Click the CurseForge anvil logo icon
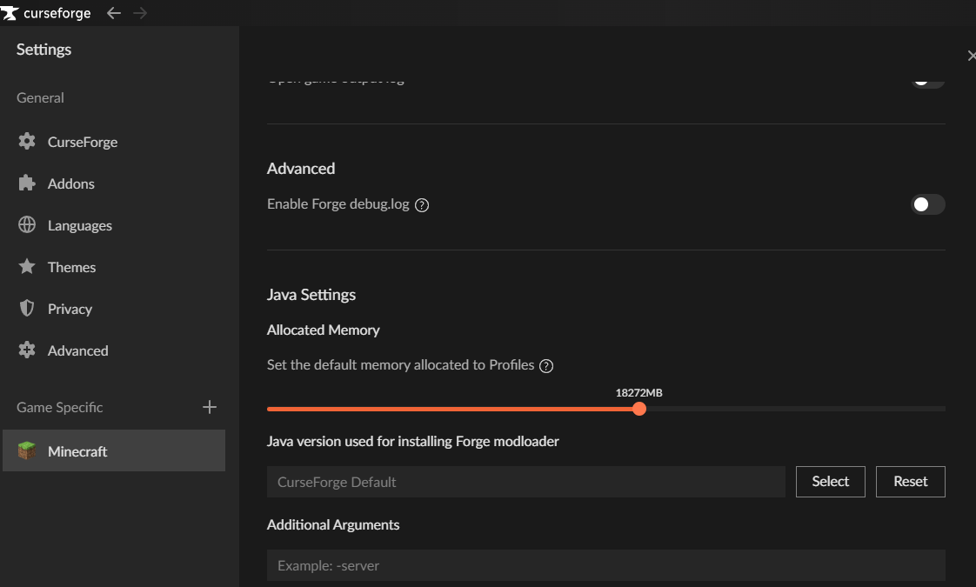Screen dimensions: 976x587 tap(10, 13)
